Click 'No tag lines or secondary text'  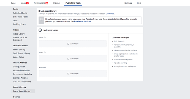pyautogui.click(x=125, y=66)
